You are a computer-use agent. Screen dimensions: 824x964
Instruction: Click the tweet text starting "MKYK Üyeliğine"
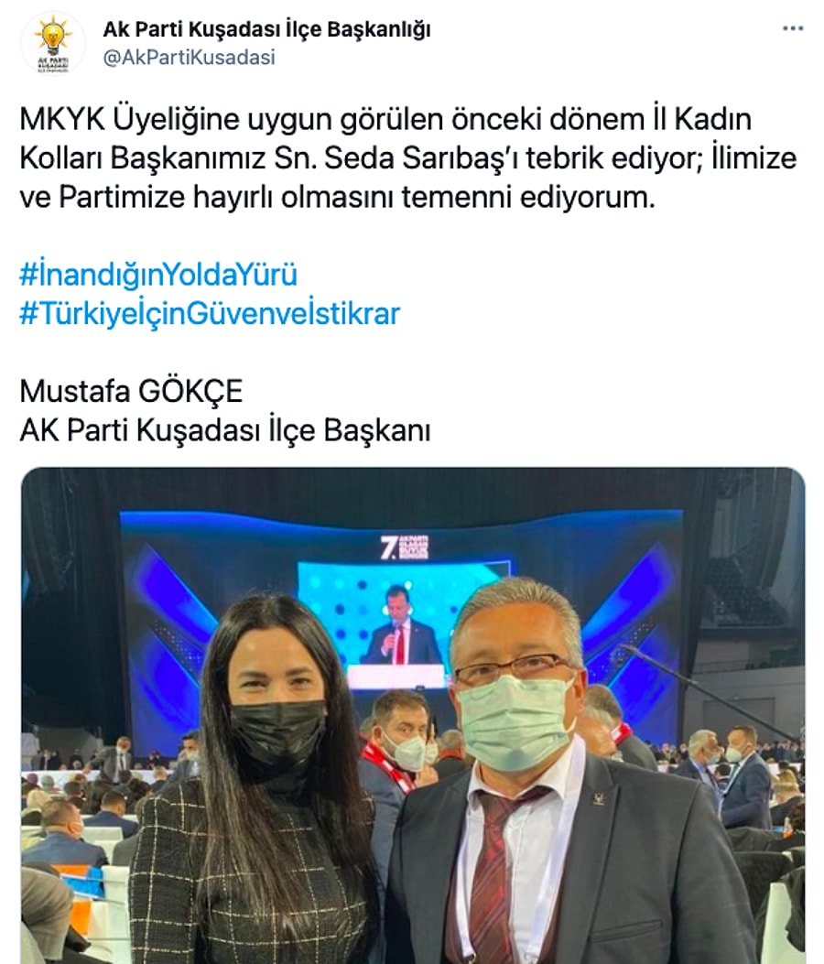click(408, 158)
